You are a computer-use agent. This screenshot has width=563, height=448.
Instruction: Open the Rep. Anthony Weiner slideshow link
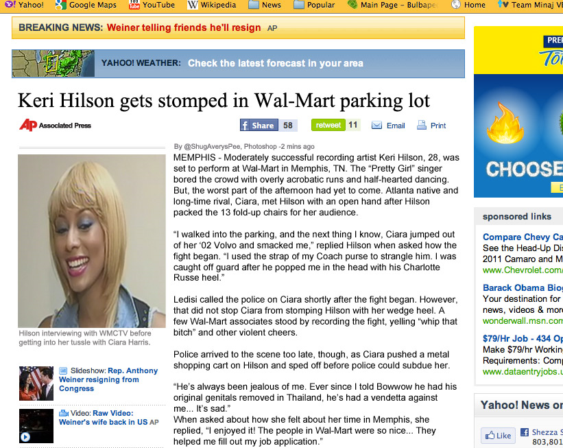click(108, 379)
